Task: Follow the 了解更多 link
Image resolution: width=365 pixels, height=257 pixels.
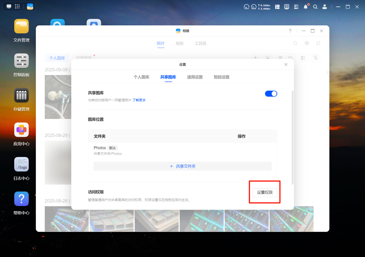Action: coord(139,100)
